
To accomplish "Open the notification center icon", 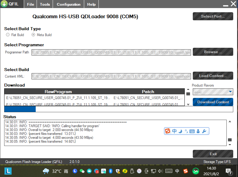I will pyautogui.click(x=229, y=172).
